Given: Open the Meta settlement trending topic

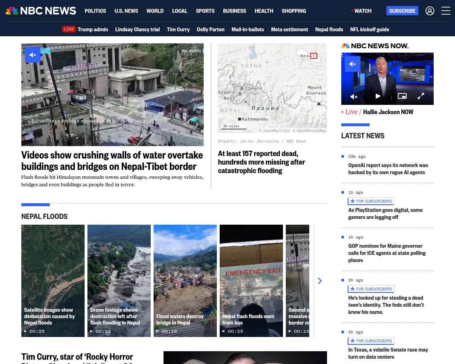Looking at the screenshot, I should click(289, 30).
